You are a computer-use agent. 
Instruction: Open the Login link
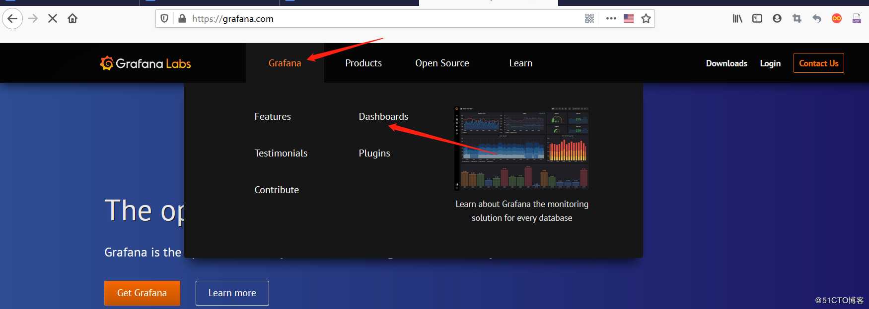coord(770,63)
